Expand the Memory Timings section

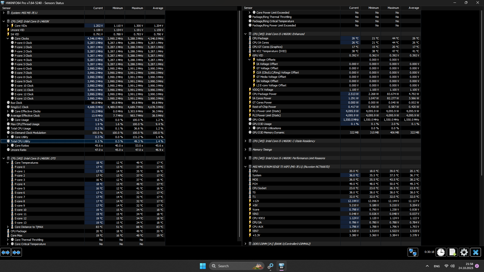[245, 150]
